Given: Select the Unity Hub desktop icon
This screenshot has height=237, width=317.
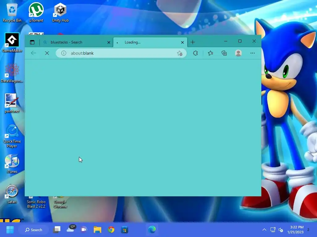Looking at the screenshot, I should click(60, 13).
